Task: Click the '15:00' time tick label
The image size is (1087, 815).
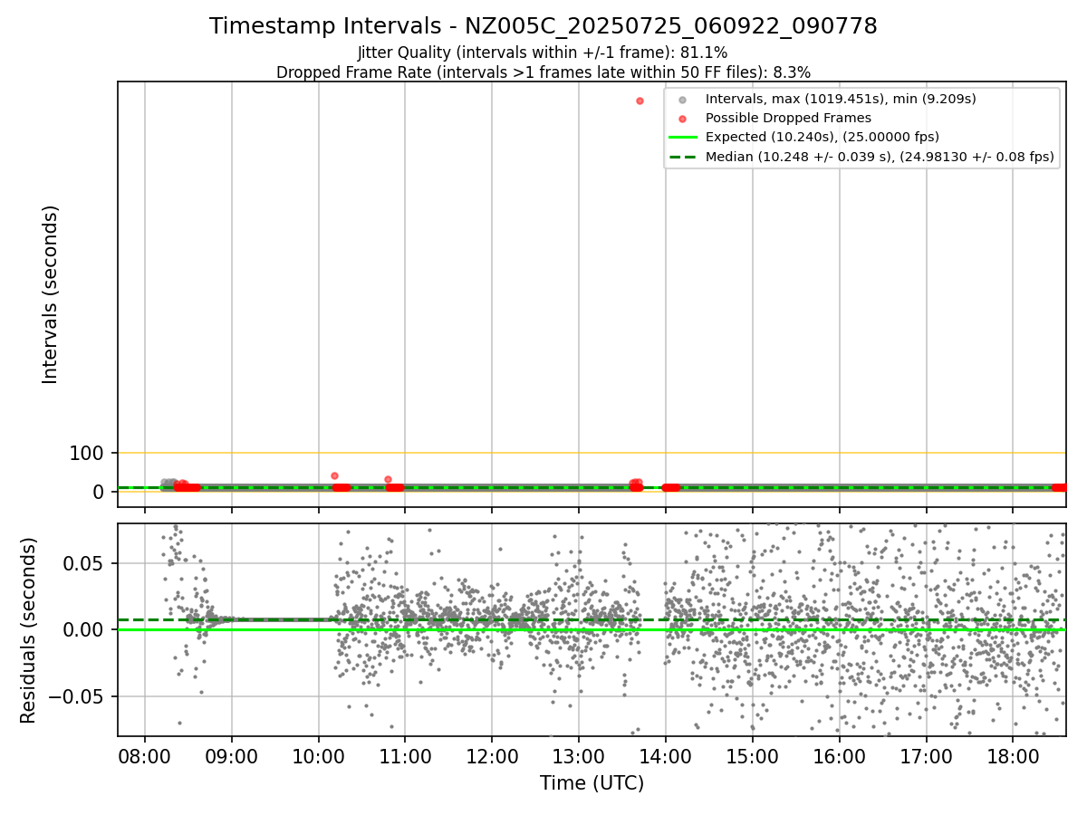Action: coord(753,756)
